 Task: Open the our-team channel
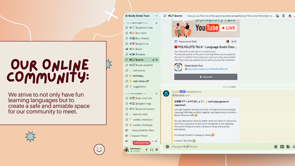[x=141, y=33]
